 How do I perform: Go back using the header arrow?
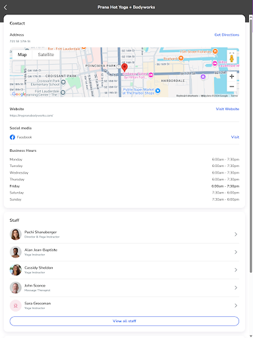[5, 7]
